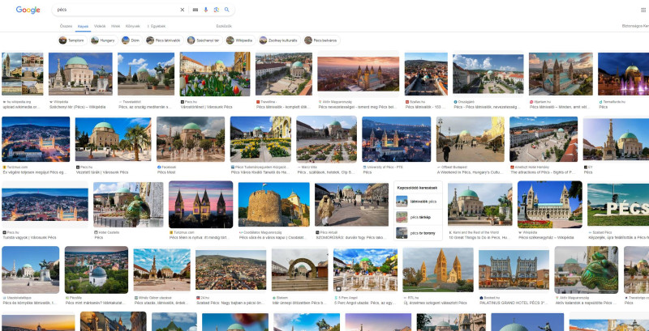
Task: Open the white PÉCS letters sign image
Action: (x=618, y=205)
